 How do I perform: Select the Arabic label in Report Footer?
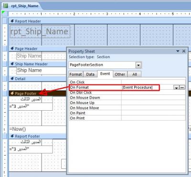point(31,142)
